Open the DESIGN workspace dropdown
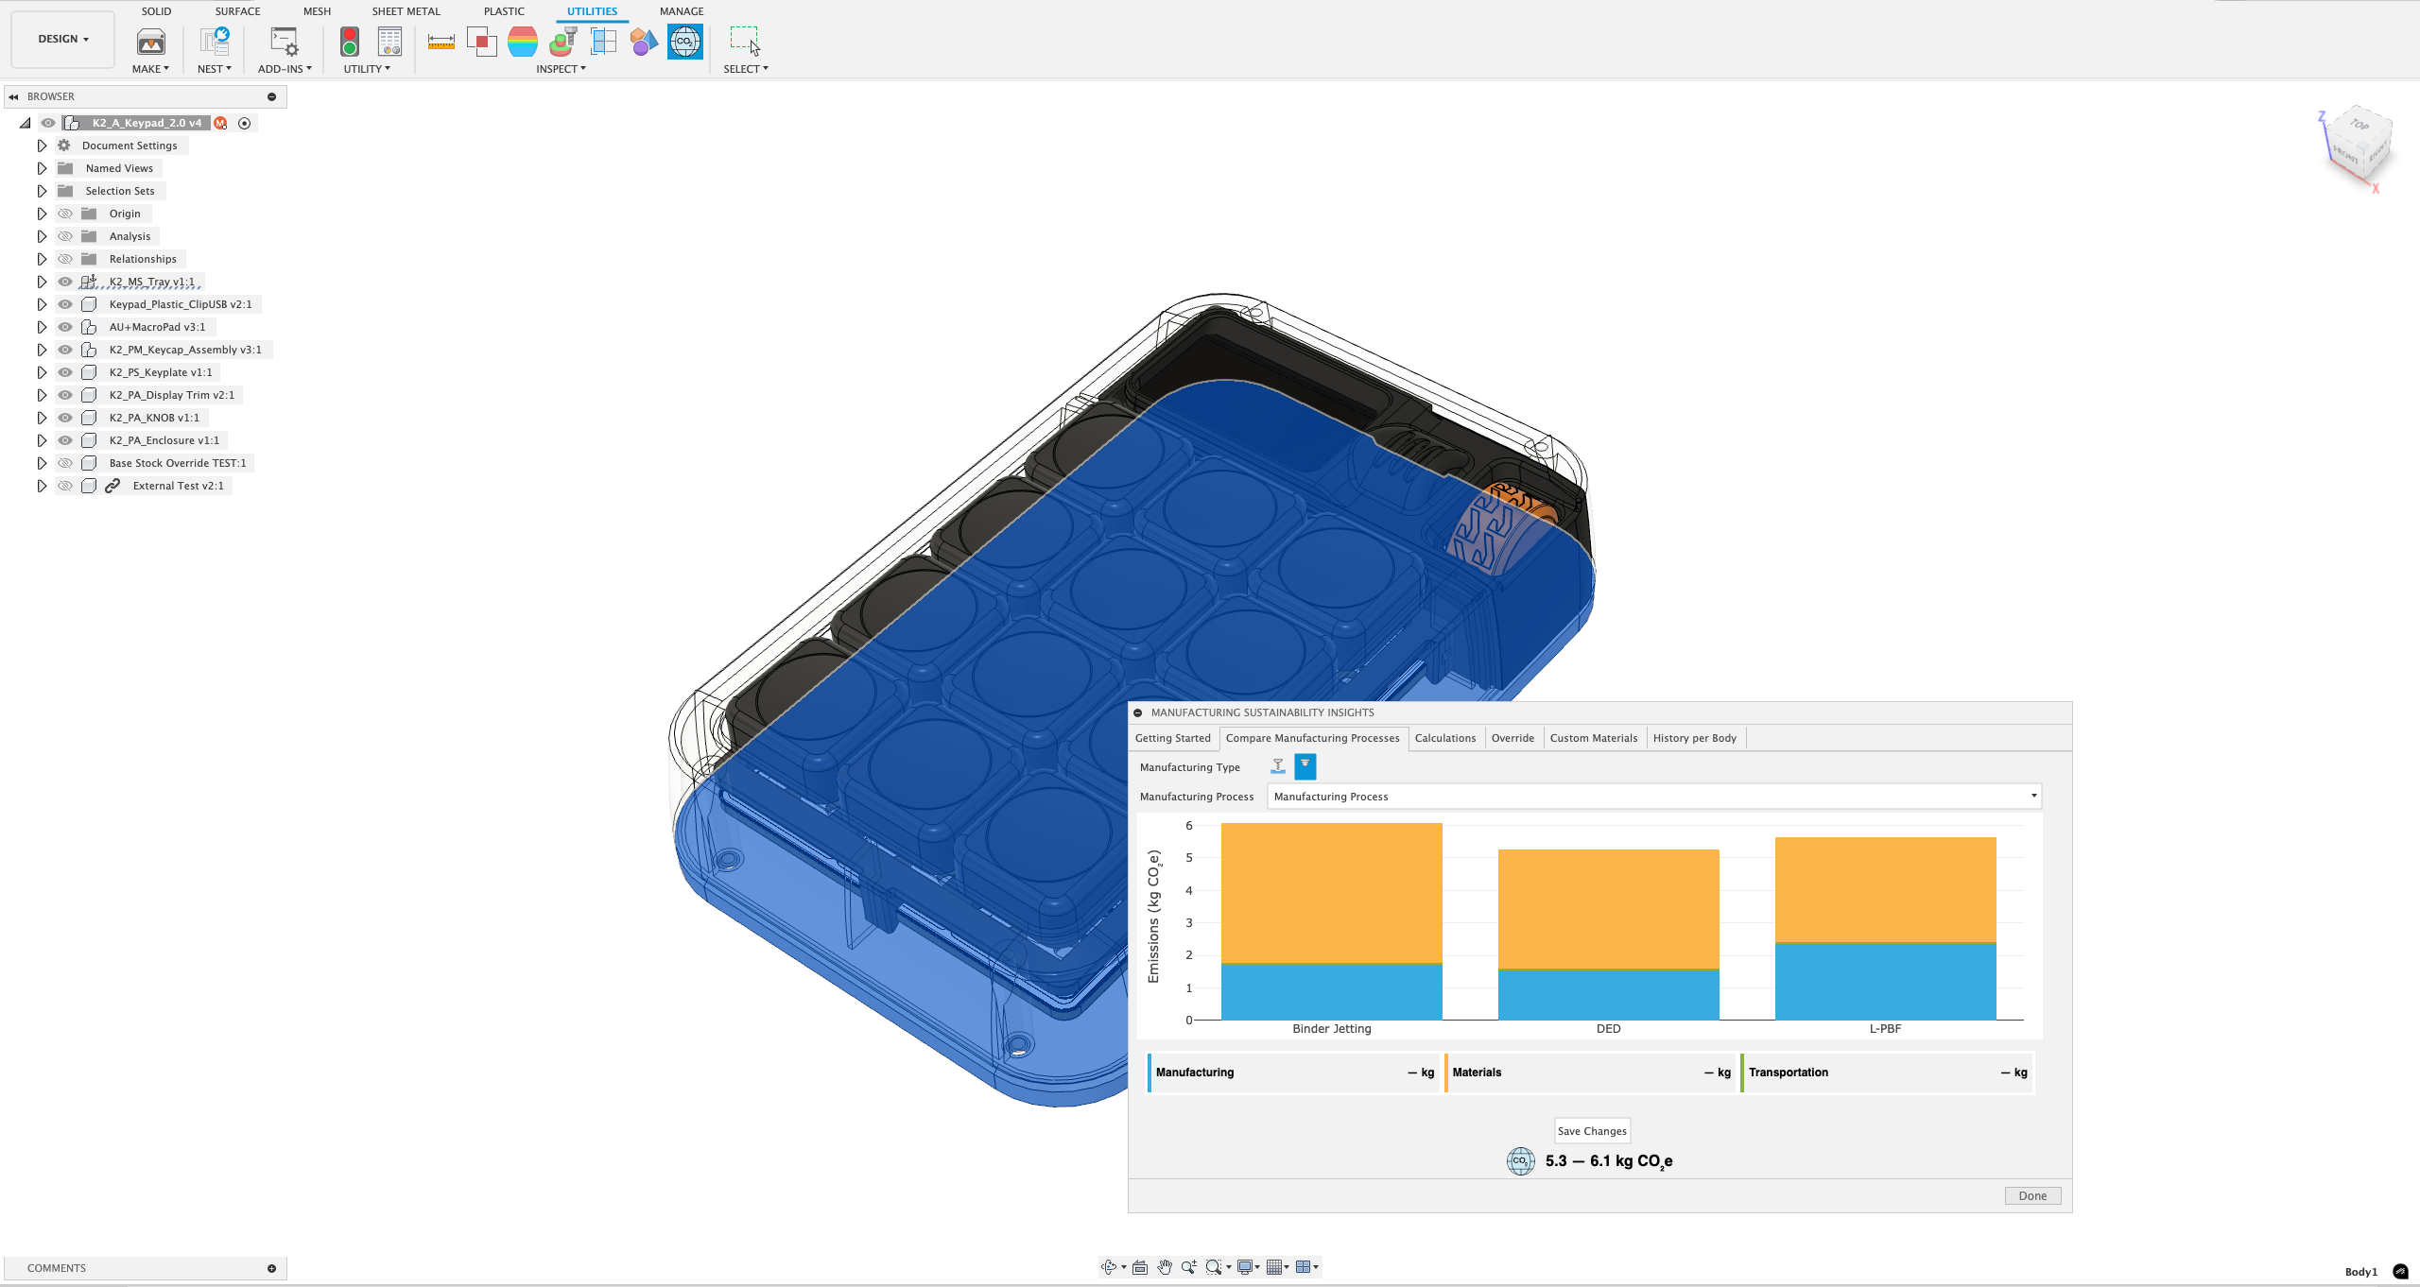Screen dimensions: 2420x1287 tap(63, 39)
